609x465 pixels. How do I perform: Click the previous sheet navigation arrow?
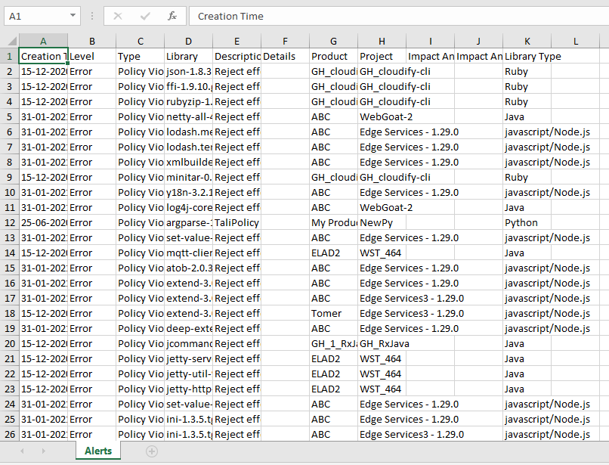tap(22, 451)
